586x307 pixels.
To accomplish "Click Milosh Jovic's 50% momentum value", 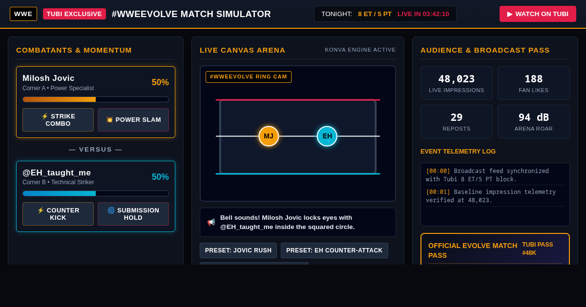I will pos(160,82).
